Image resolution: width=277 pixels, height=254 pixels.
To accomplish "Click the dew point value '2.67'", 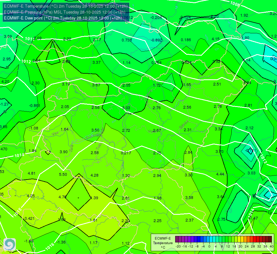I will (157, 130).
